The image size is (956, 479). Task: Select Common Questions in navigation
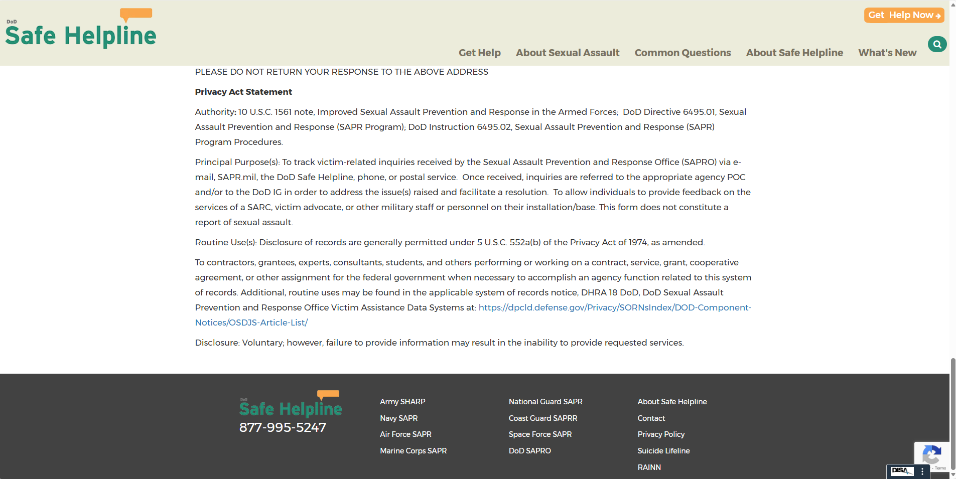tap(682, 53)
